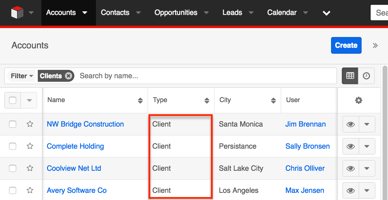Click the vertical scrollbar on the right
388x200 pixels.
point(385,133)
